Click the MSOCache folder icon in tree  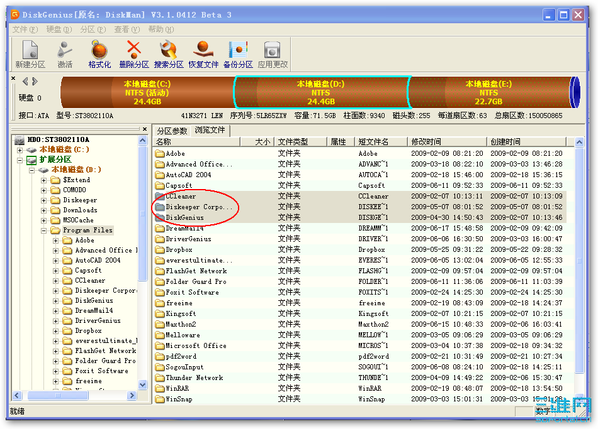(55, 220)
